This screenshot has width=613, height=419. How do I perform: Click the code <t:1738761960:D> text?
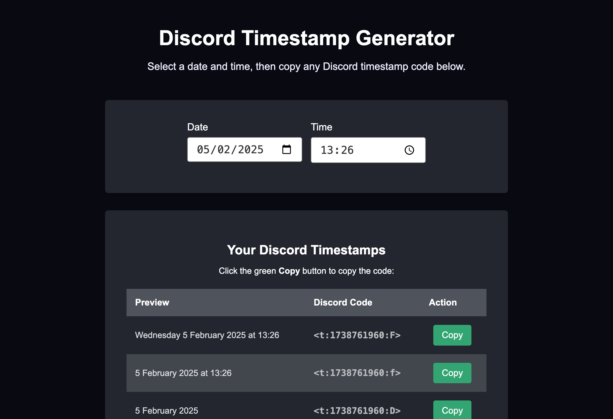click(x=357, y=411)
